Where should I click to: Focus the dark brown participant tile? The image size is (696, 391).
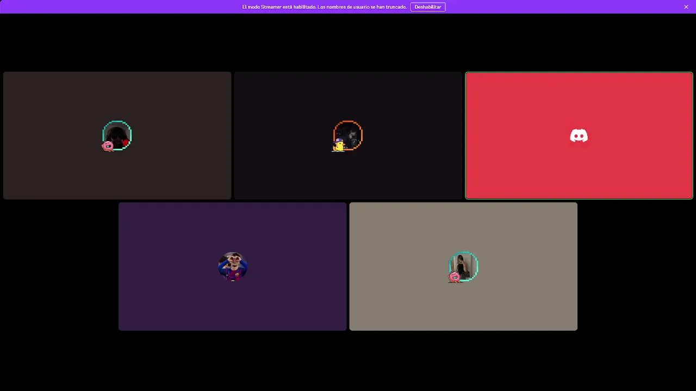pyautogui.click(x=117, y=136)
